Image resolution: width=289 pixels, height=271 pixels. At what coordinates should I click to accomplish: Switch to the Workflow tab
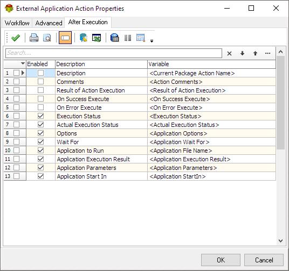point(17,23)
